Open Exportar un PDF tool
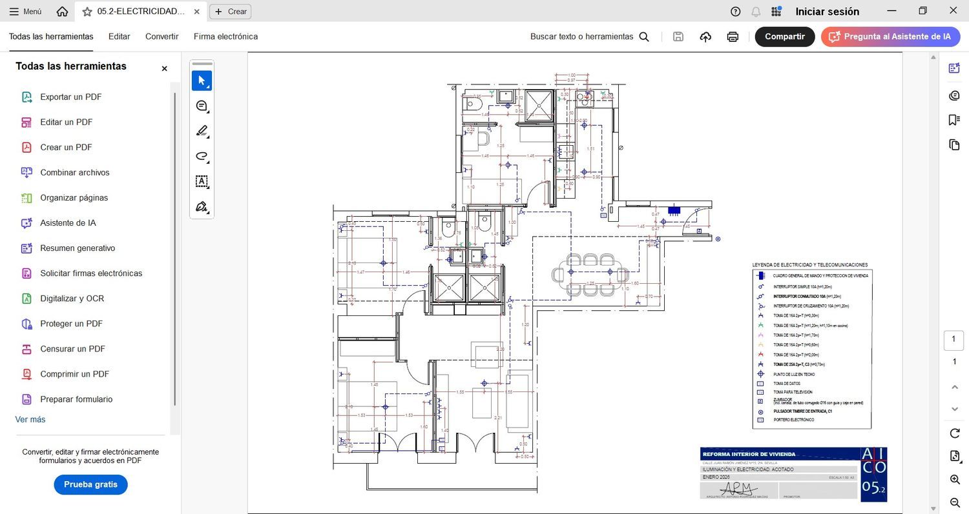Image resolution: width=969 pixels, height=514 pixels. 70,97
